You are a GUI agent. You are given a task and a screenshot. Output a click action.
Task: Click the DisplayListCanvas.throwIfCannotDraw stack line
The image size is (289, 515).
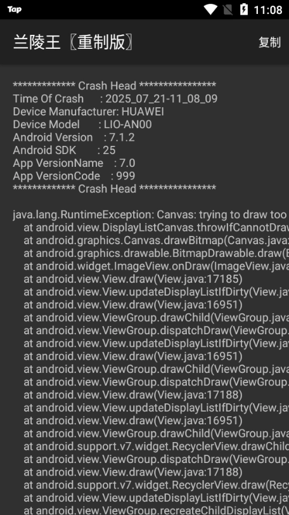pyautogui.click(x=156, y=227)
